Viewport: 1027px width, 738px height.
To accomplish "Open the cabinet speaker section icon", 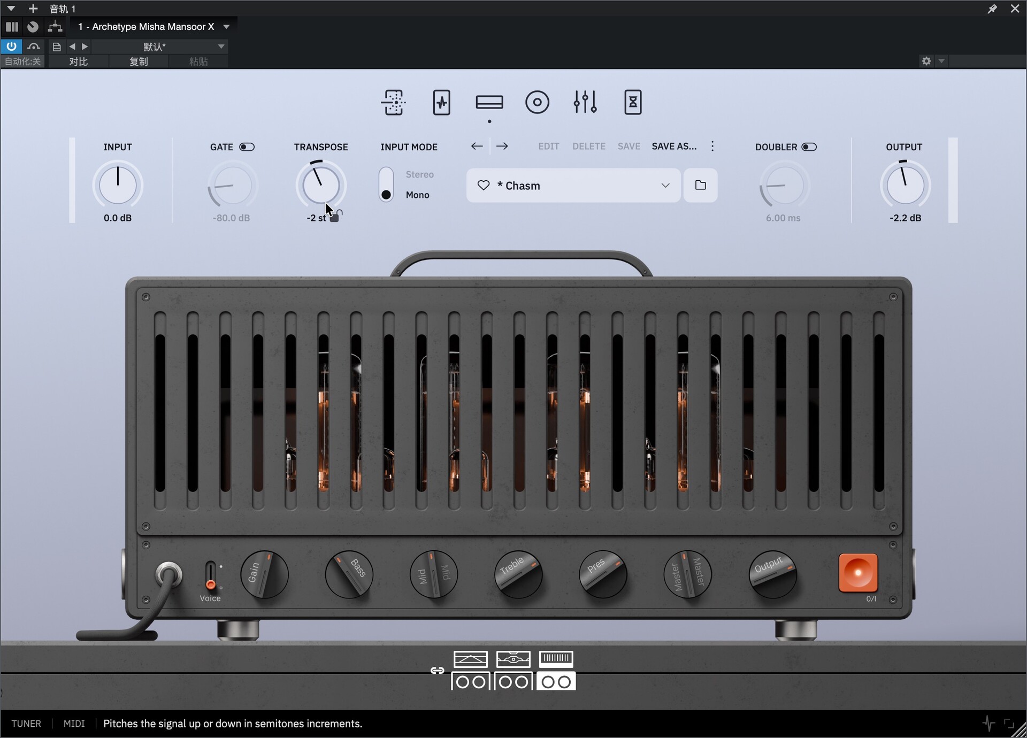I will coord(537,102).
